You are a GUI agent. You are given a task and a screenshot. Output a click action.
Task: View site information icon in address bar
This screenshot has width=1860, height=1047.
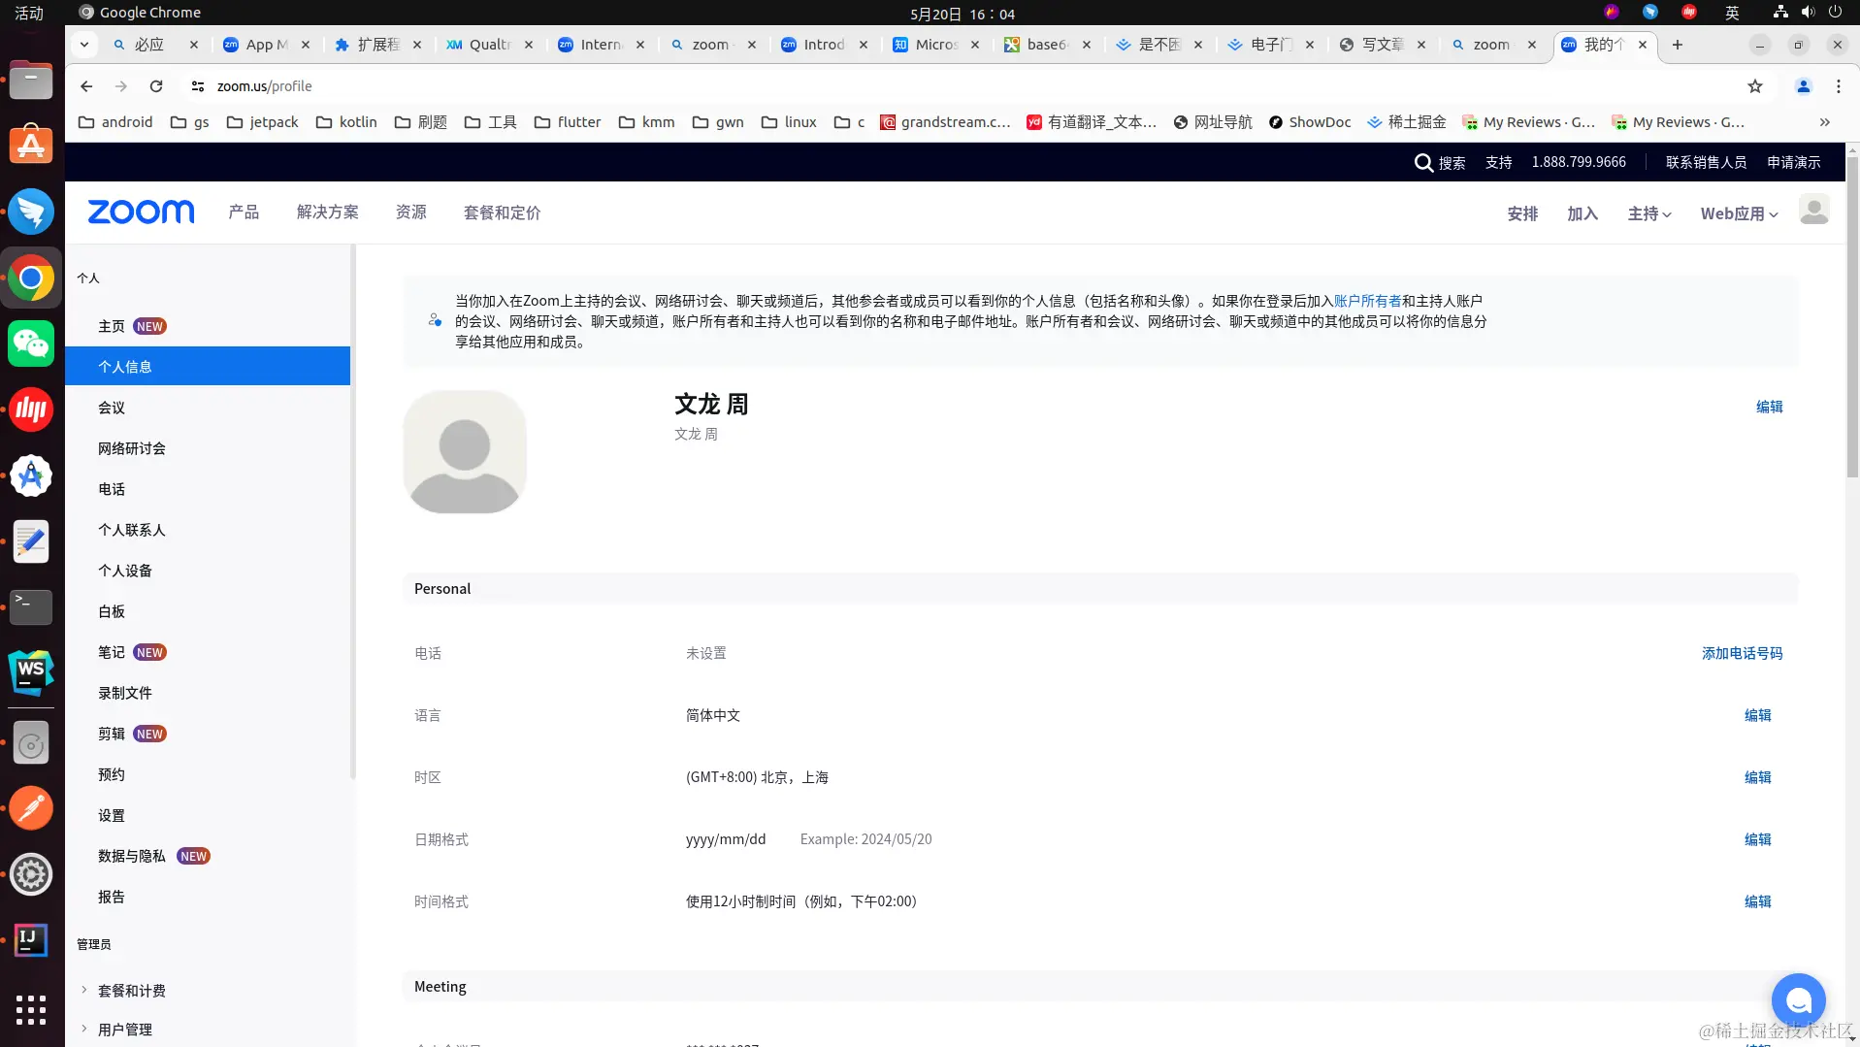coord(198,86)
